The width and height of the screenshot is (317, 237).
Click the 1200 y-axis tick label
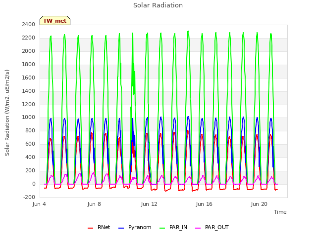pos(29,104)
